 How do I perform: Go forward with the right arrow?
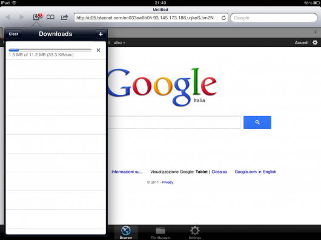pyautogui.click(x=21, y=17)
